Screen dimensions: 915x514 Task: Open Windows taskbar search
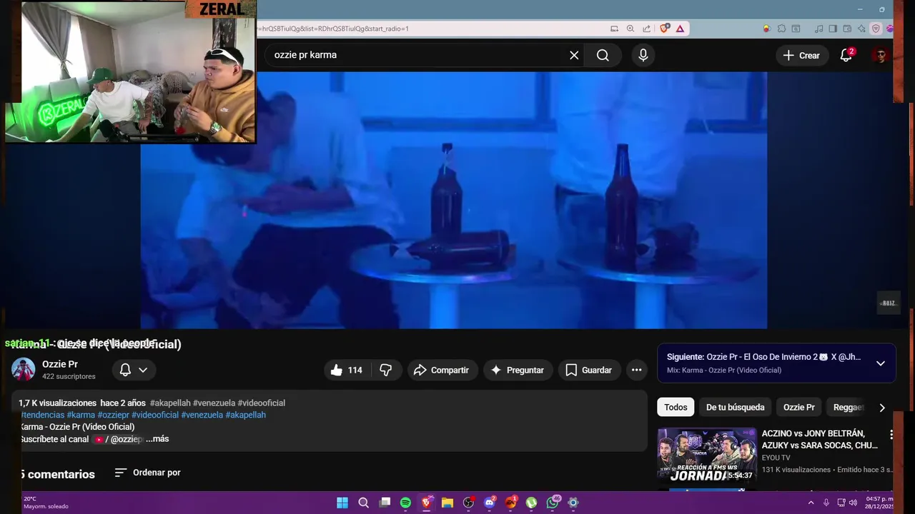364,503
